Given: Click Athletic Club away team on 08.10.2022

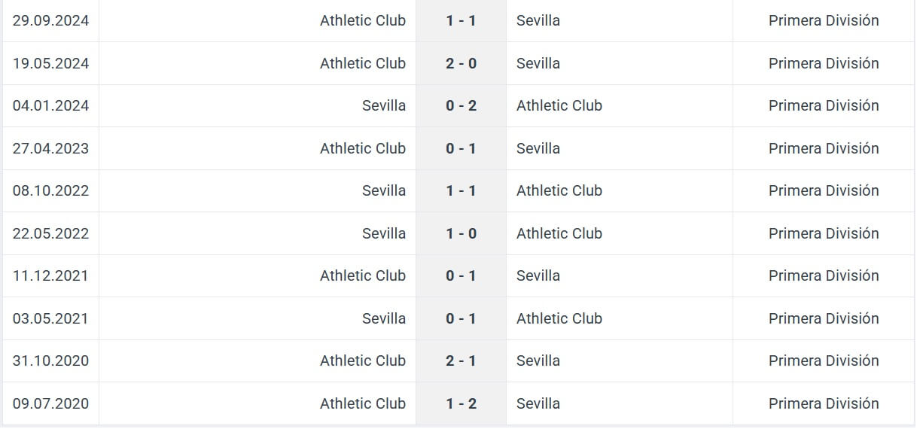Looking at the screenshot, I should pos(559,190).
